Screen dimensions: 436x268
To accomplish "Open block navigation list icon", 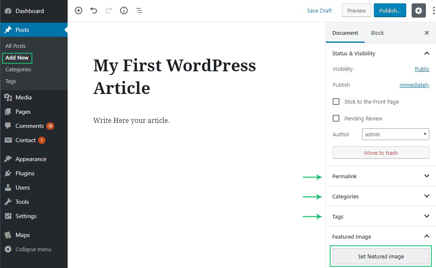I will tap(139, 10).
